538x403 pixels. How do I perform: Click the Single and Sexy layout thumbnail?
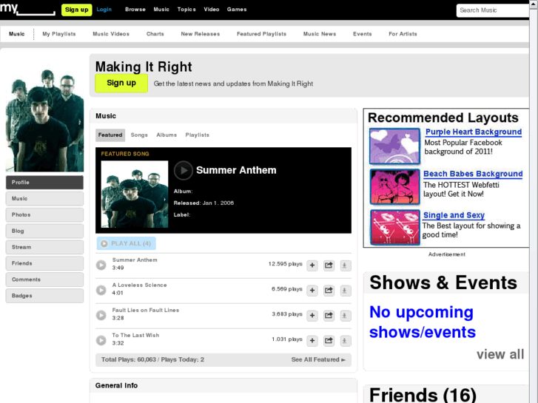[394, 228]
